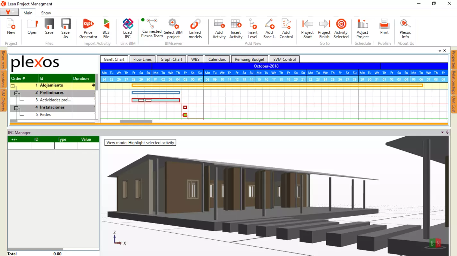Collapse the Preliminares tree node
Image resolution: width=457 pixels, height=256 pixels.
click(16, 93)
